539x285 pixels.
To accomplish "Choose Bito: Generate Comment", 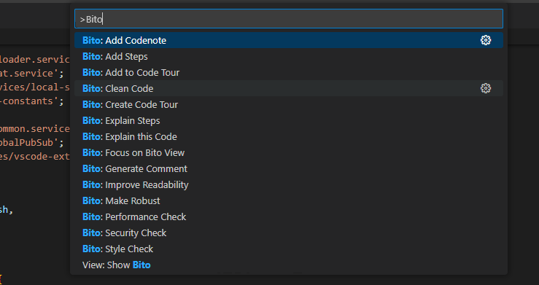I will [289, 168].
